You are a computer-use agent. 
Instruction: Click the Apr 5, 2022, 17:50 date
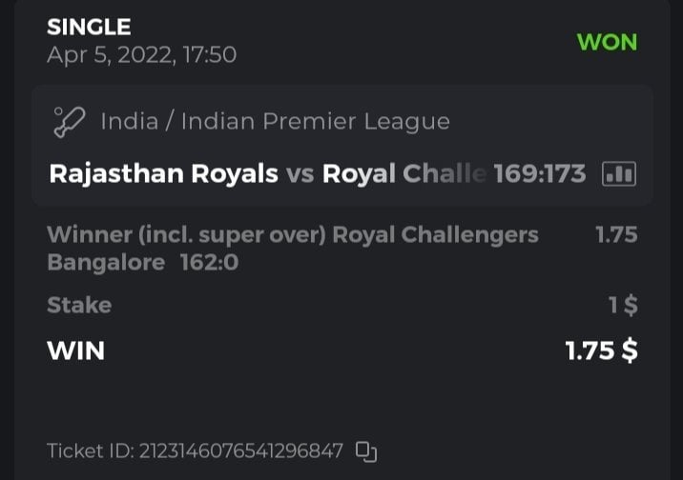coord(141,55)
